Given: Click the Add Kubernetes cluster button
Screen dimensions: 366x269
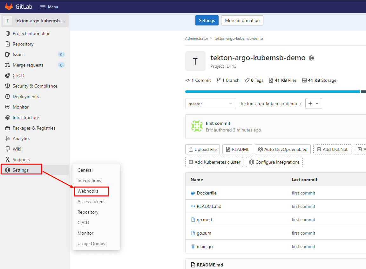Looking at the screenshot, I should pos(214,162).
